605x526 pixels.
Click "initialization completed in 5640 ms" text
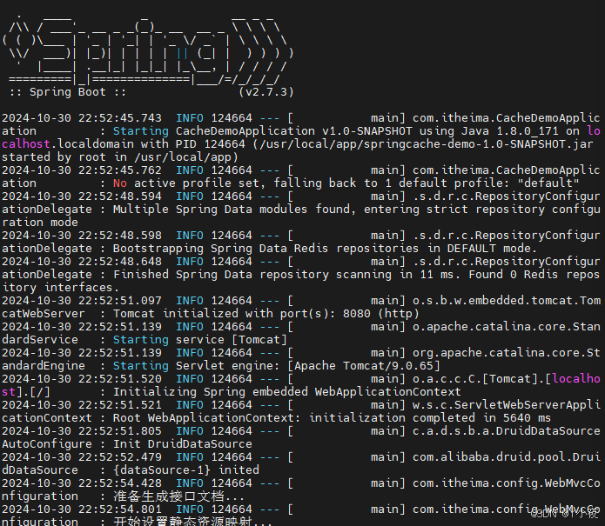pyautogui.click(x=430, y=418)
